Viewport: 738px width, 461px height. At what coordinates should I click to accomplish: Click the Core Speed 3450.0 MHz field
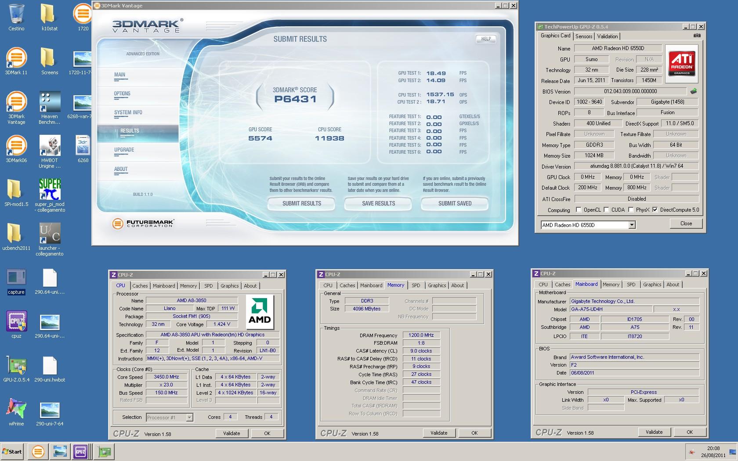166,377
